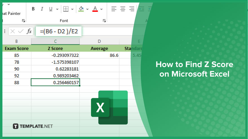Screen dimensions: 248x139
Task: Confirm formula entry with checkmark
Action: [x=21, y=31]
